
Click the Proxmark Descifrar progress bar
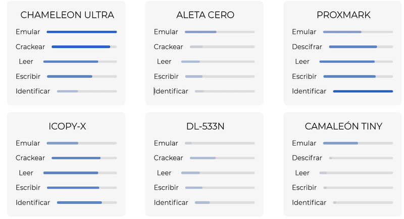click(361, 47)
